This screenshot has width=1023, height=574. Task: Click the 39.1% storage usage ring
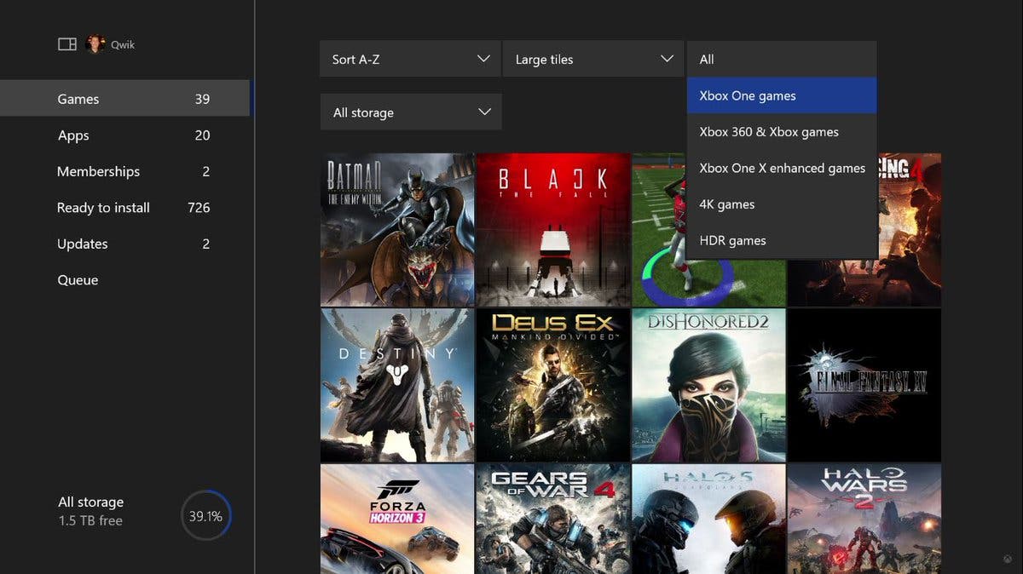205,516
